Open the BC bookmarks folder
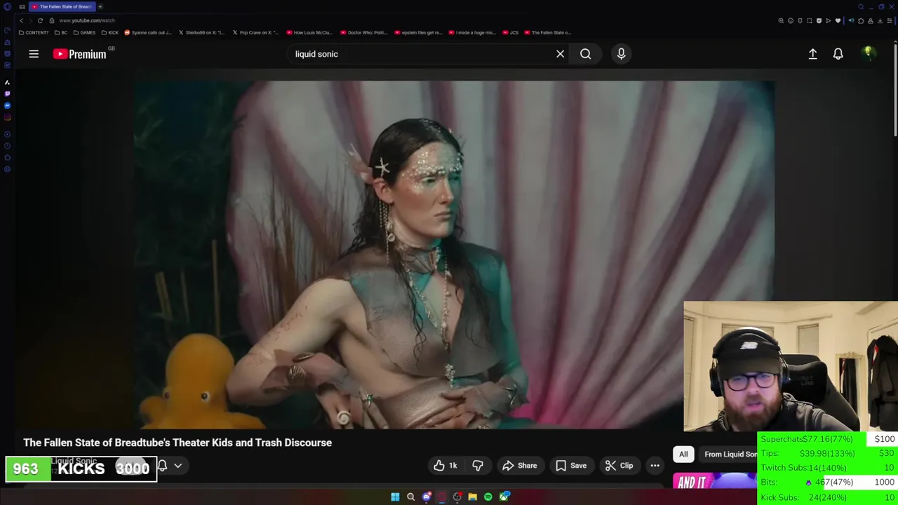 click(61, 32)
